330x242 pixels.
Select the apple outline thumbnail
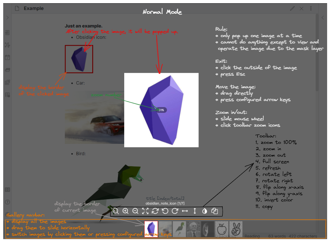221,229
